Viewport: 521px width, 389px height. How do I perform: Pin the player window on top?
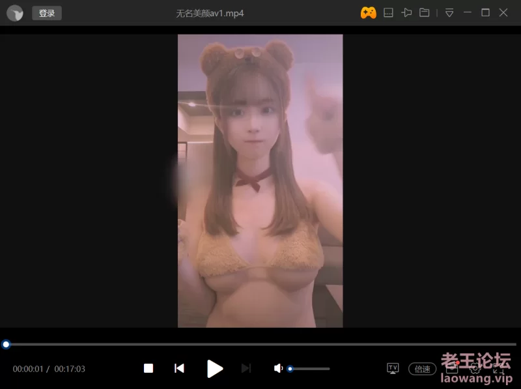(406, 13)
